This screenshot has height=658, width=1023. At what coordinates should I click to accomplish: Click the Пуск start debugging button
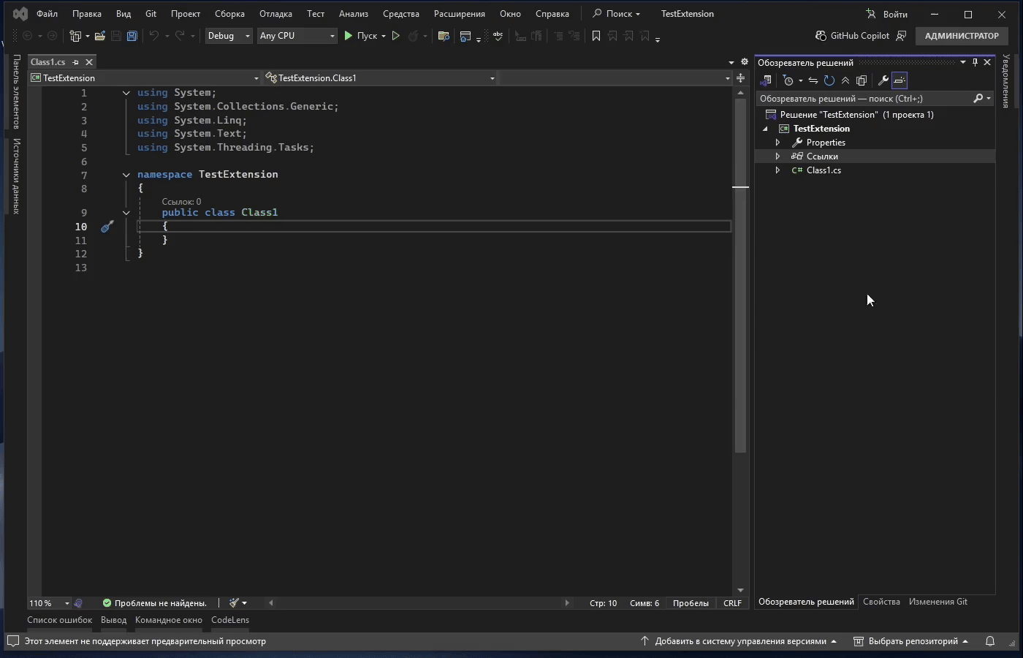click(361, 36)
